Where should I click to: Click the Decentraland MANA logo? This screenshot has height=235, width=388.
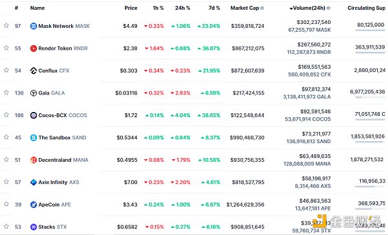(x=34, y=160)
